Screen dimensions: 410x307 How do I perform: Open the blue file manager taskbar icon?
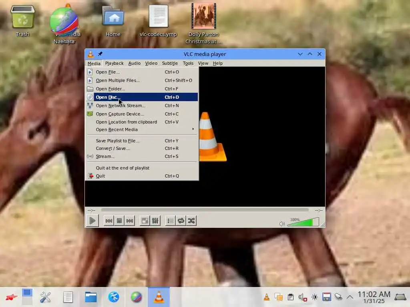91,297
